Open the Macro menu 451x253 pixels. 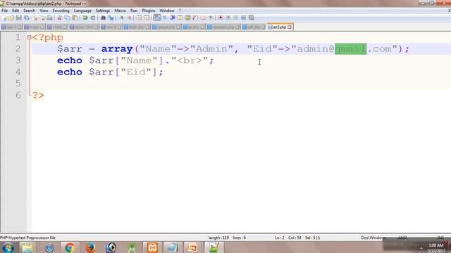[121, 11]
